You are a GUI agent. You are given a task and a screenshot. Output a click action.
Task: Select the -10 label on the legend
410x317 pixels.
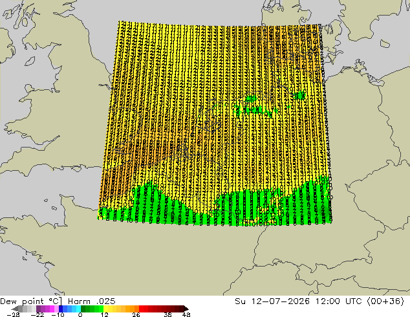(x=58, y=314)
